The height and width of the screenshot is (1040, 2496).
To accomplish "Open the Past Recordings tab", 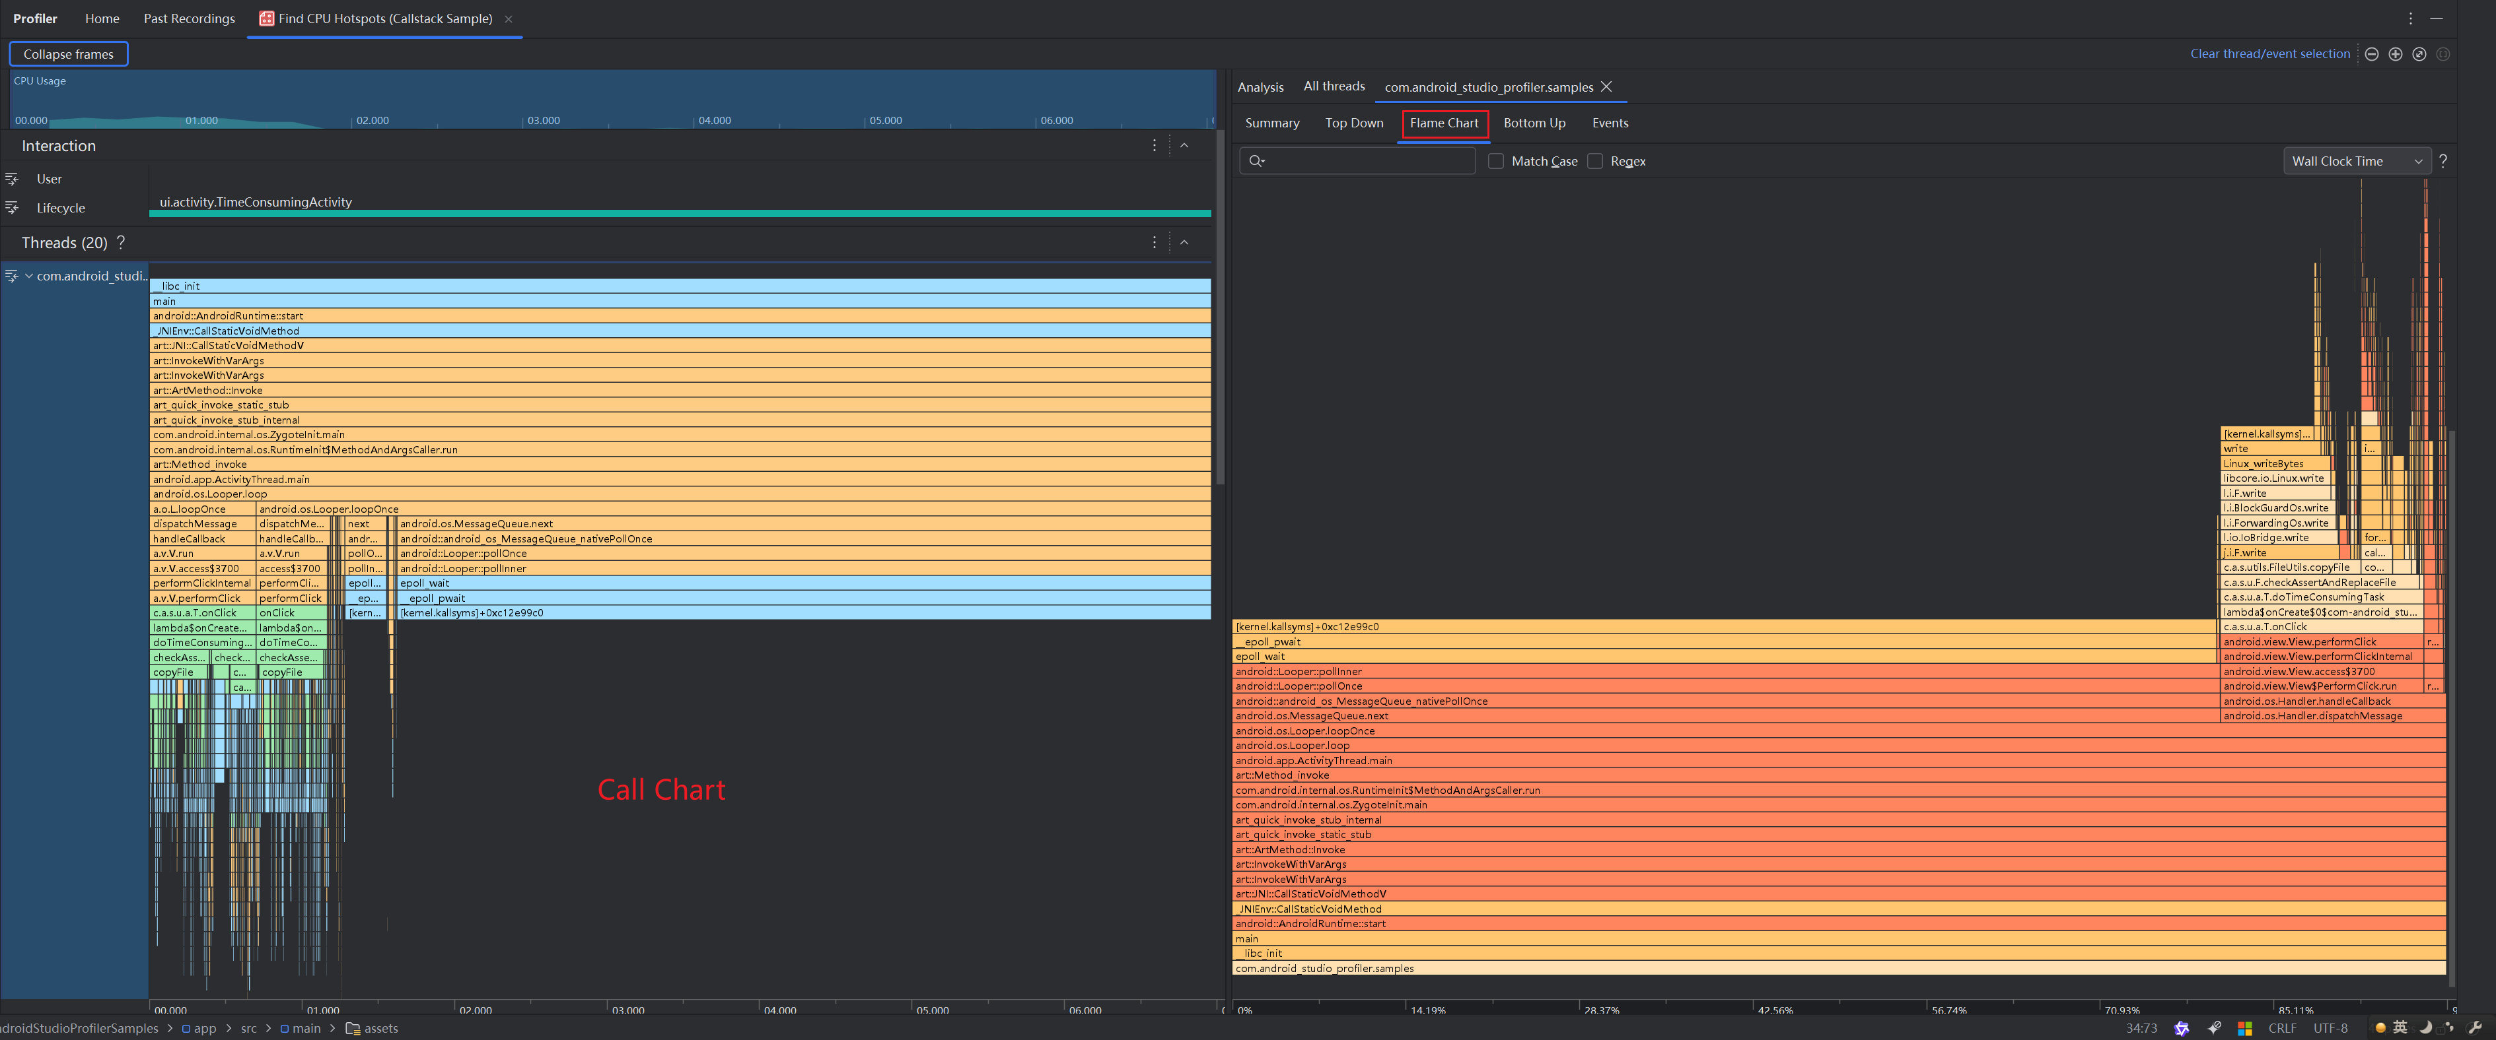I will coord(189,18).
